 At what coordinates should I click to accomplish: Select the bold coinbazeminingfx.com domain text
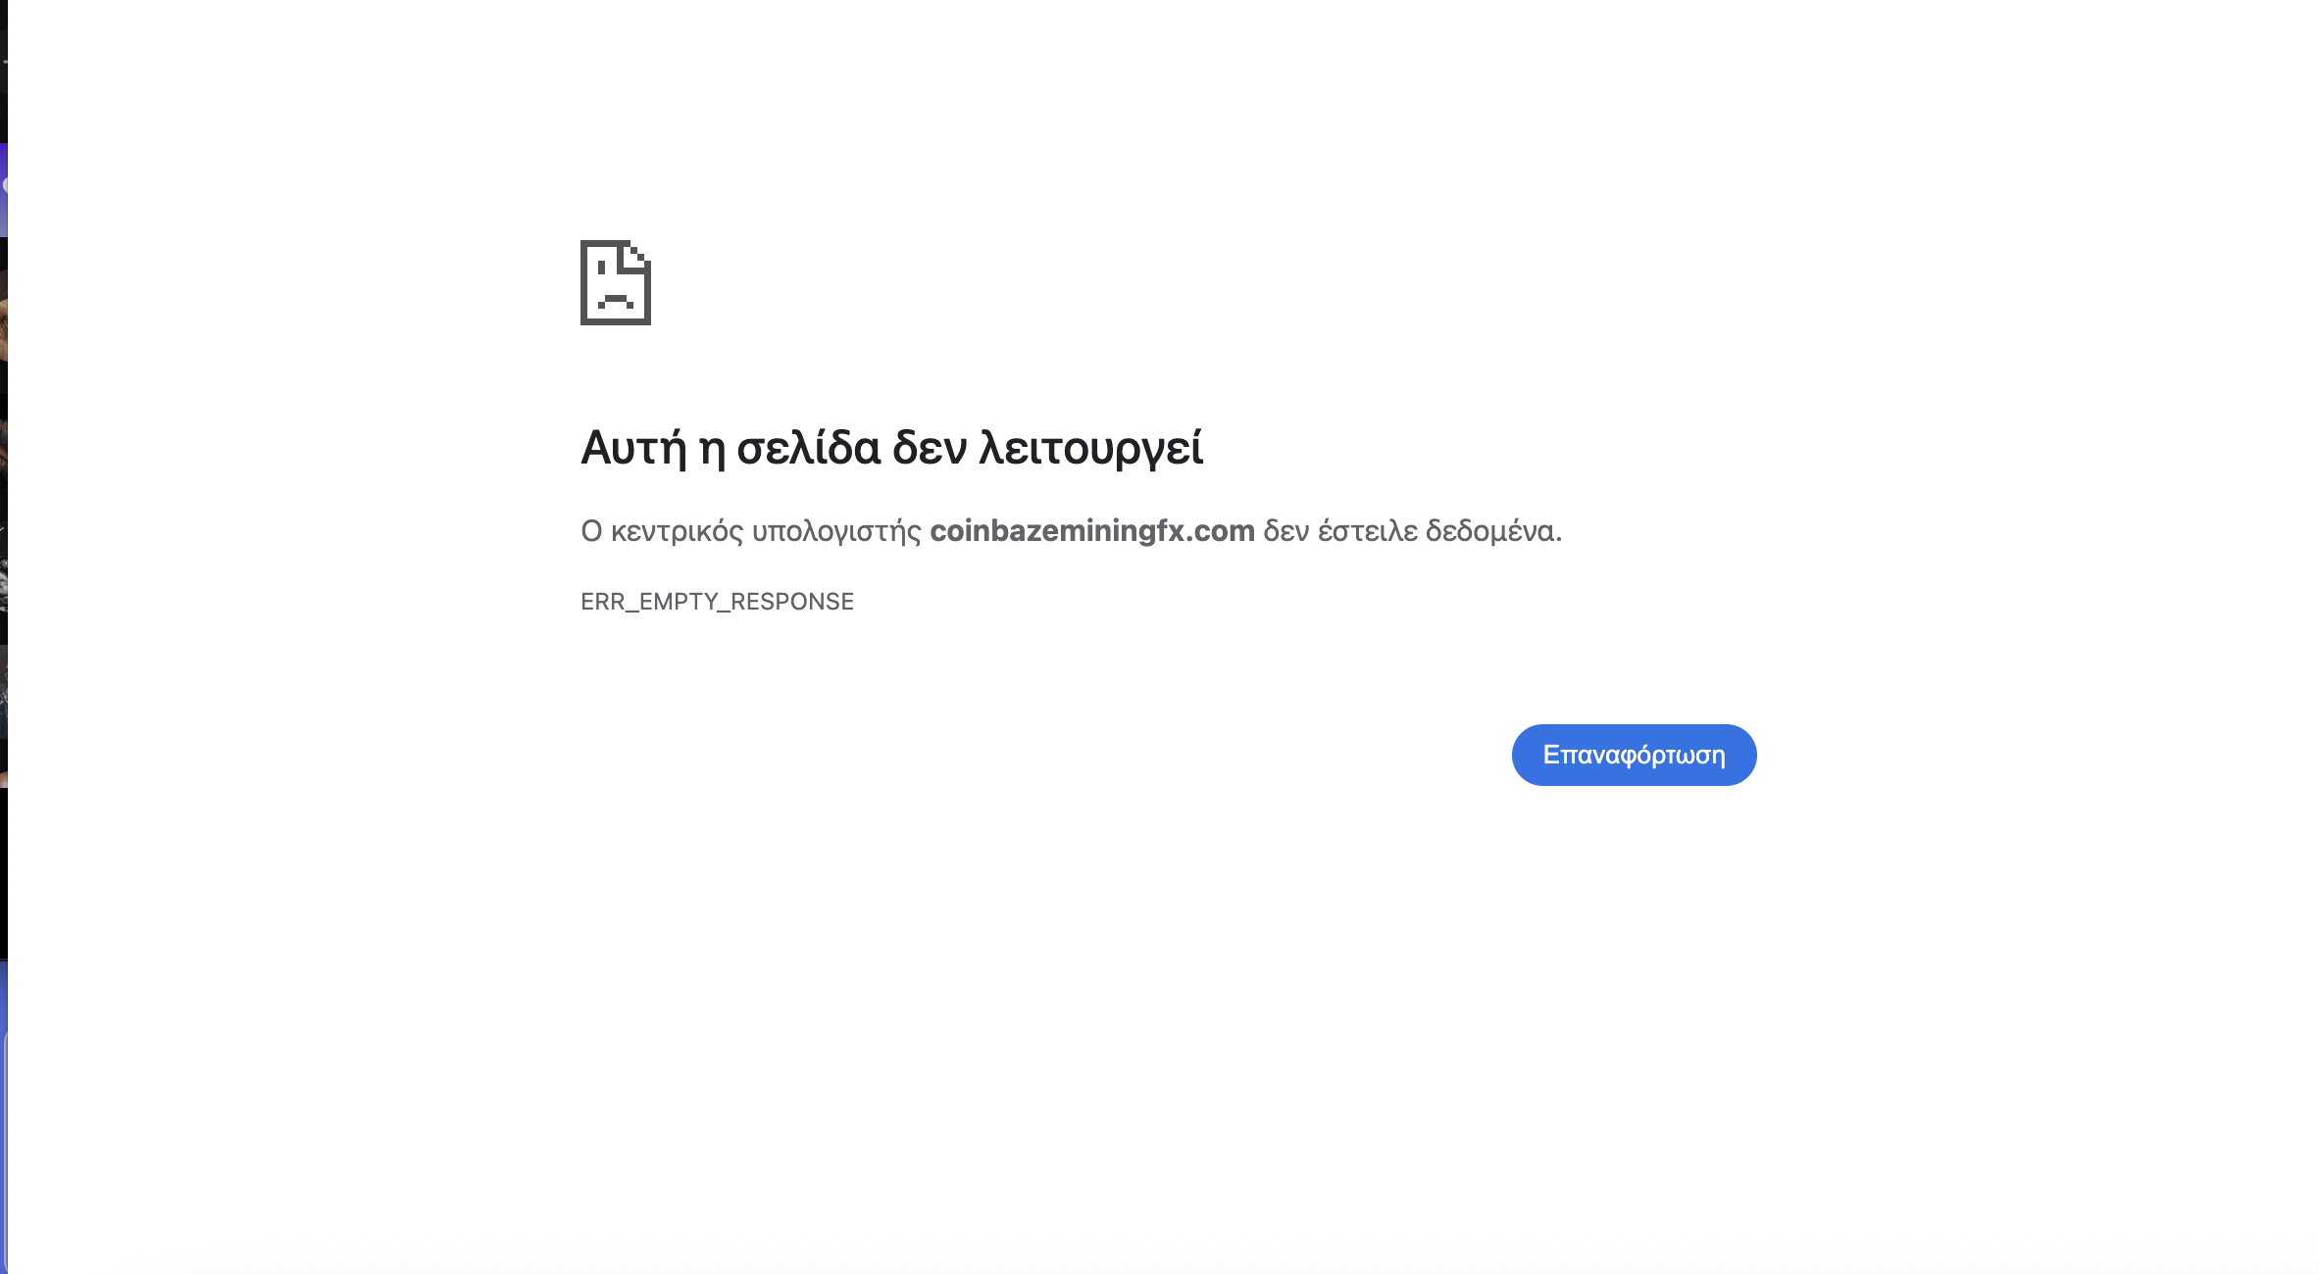click(x=1092, y=530)
